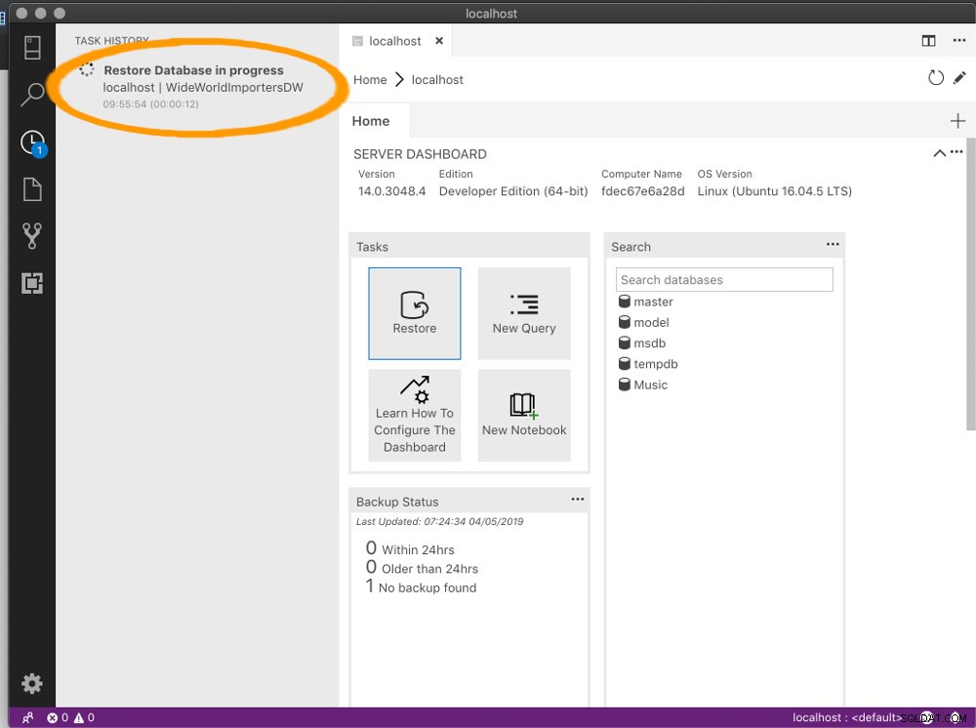
Task: Refresh the localhost dashboard
Action: click(936, 78)
